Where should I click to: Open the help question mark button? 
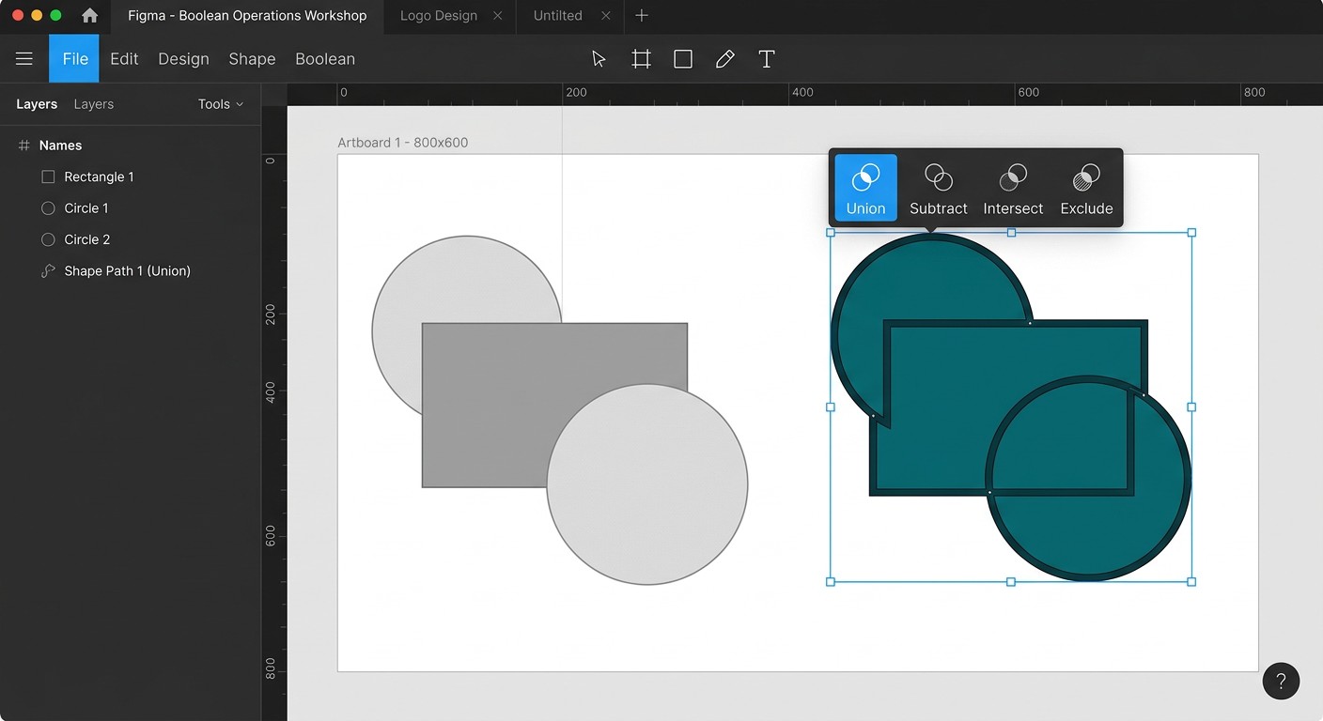1281,682
